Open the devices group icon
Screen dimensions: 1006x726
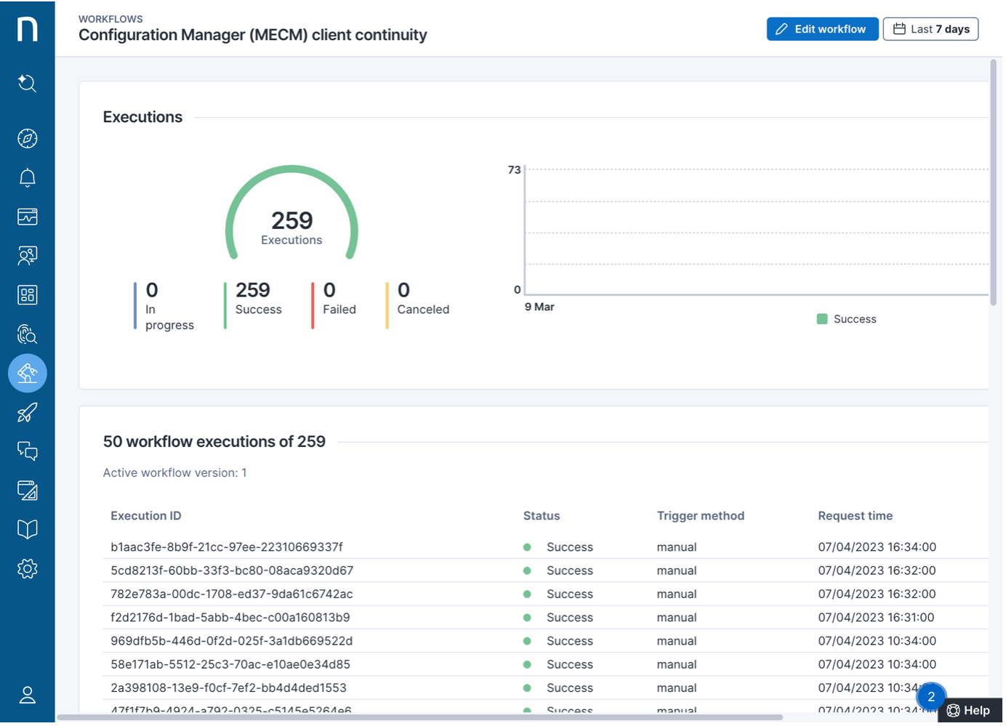pyautogui.click(x=27, y=256)
